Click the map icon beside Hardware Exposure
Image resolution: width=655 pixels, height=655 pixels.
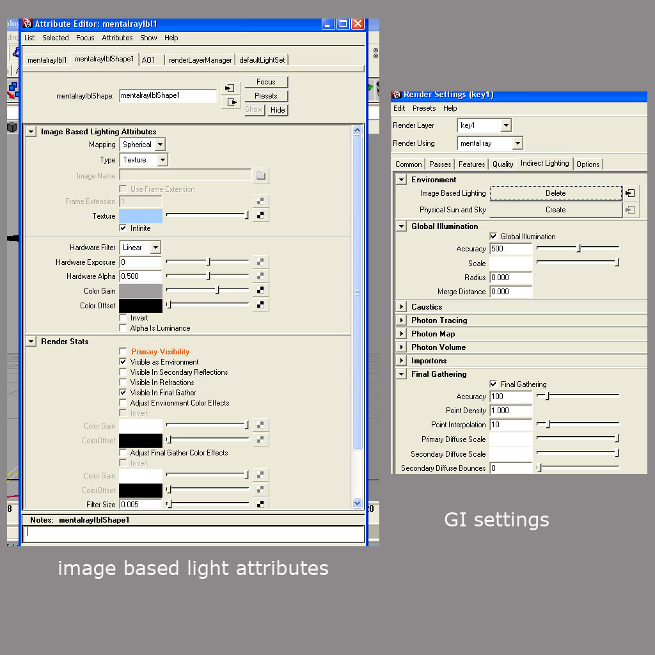261,261
